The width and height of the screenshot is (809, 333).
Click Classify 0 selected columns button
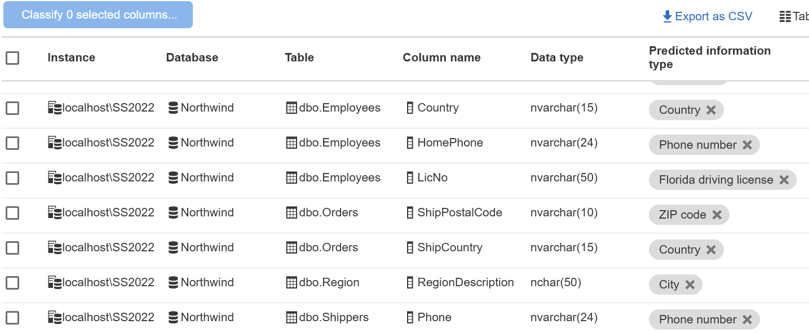(98, 15)
